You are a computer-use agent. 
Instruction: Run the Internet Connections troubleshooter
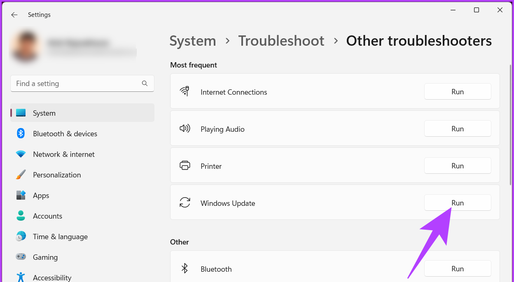(x=458, y=91)
